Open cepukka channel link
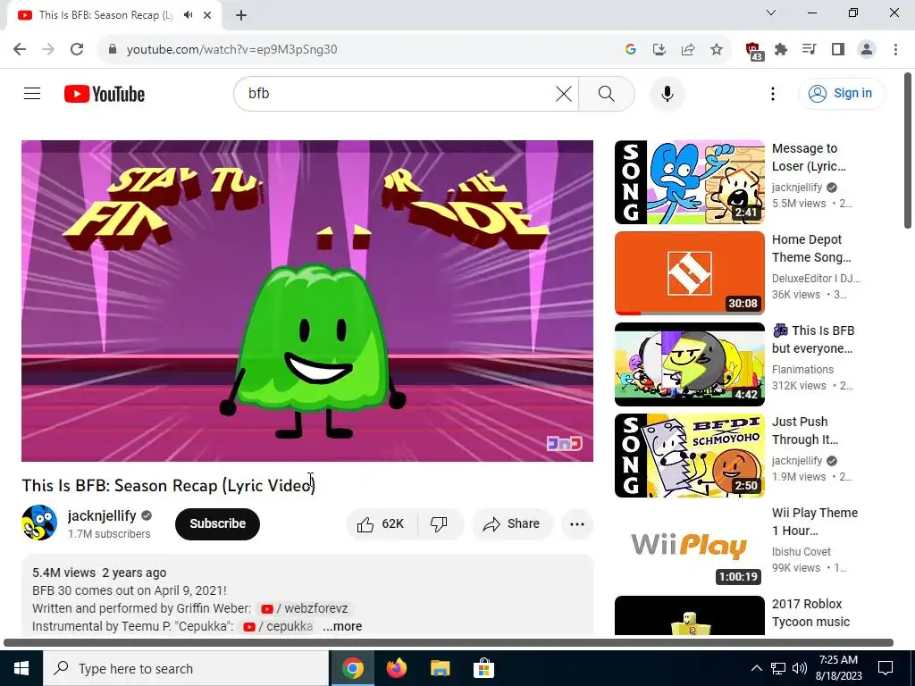 277,626
